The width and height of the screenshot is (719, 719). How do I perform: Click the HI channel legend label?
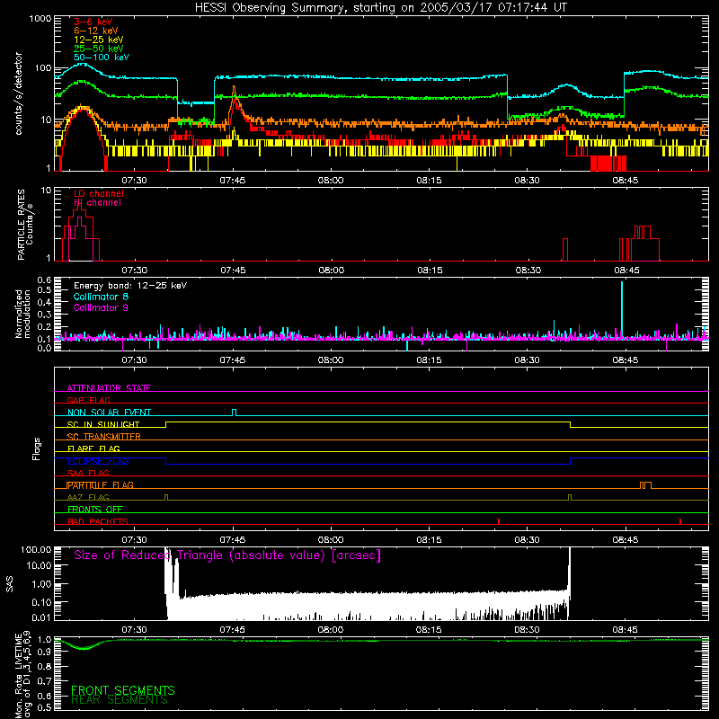click(x=98, y=203)
